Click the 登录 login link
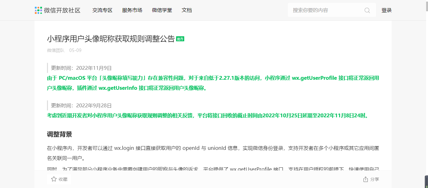428x188 pixels. click(387, 10)
